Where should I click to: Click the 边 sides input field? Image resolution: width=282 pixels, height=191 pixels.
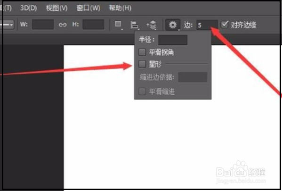pos(207,25)
